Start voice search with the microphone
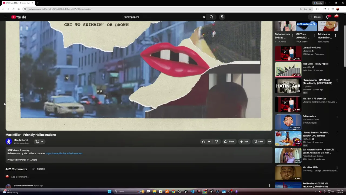This screenshot has width=346, height=195. coord(222,17)
